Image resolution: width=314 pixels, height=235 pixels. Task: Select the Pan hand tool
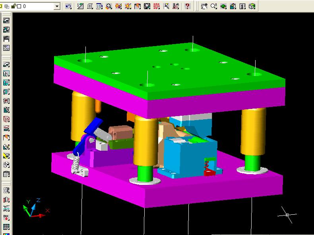pyautogui.click(x=204, y=6)
